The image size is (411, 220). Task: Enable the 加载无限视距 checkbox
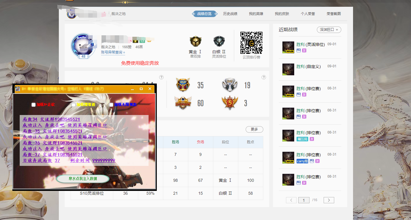[x=112, y=105]
